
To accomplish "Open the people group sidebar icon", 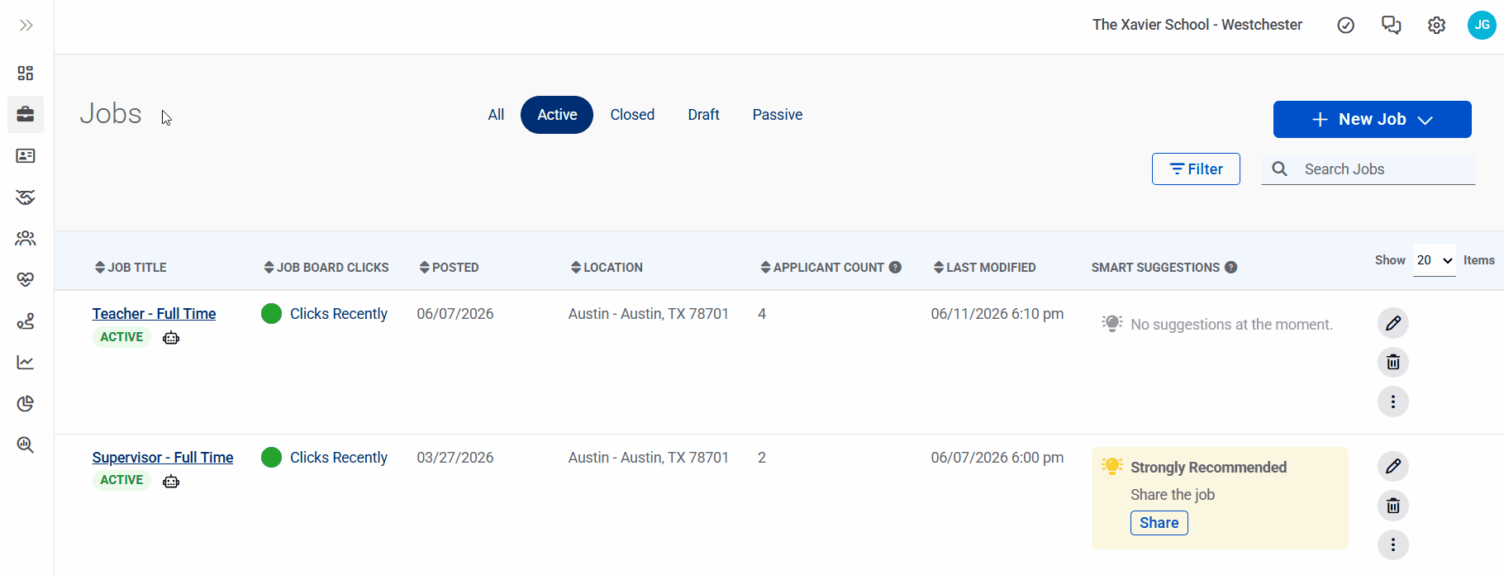I will coord(26,238).
